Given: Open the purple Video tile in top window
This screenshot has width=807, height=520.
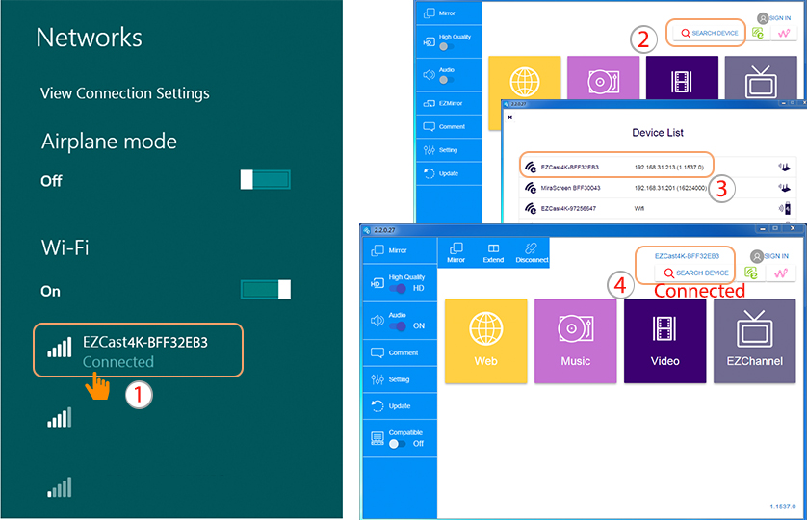Looking at the screenshot, I should [x=682, y=77].
